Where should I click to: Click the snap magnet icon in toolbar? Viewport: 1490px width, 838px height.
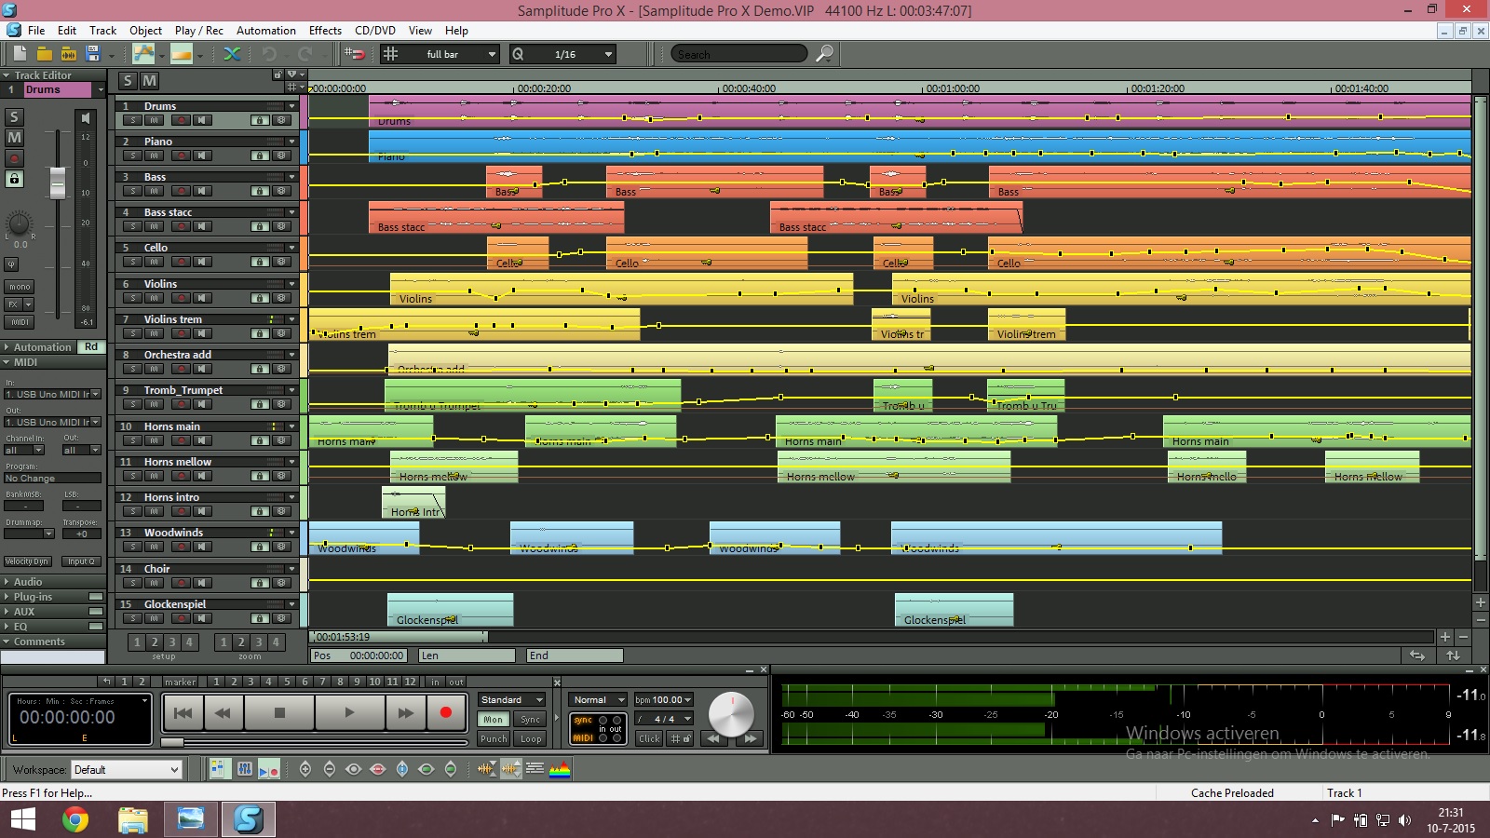pyautogui.click(x=355, y=54)
